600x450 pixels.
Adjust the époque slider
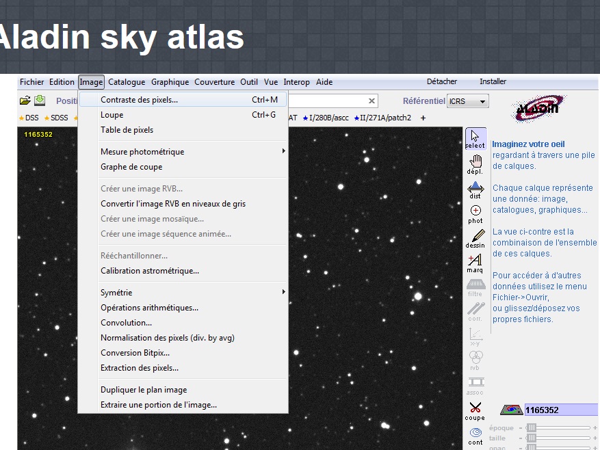click(x=557, y=428)
